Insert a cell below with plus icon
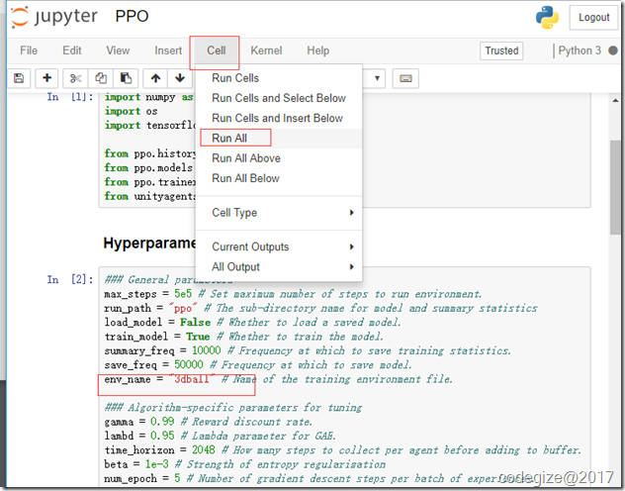 click(x=46, y=78)
